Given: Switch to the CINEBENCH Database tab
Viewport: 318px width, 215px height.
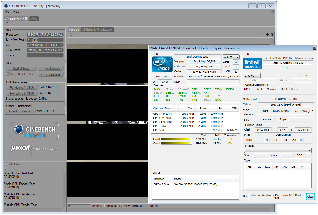Looking at the screenshot, I should coord(97,30).
